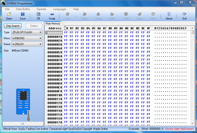Click the 0F column header
The width and height of the screenshot is (197, 133).
pyautogui.click(x=149, y=28)
